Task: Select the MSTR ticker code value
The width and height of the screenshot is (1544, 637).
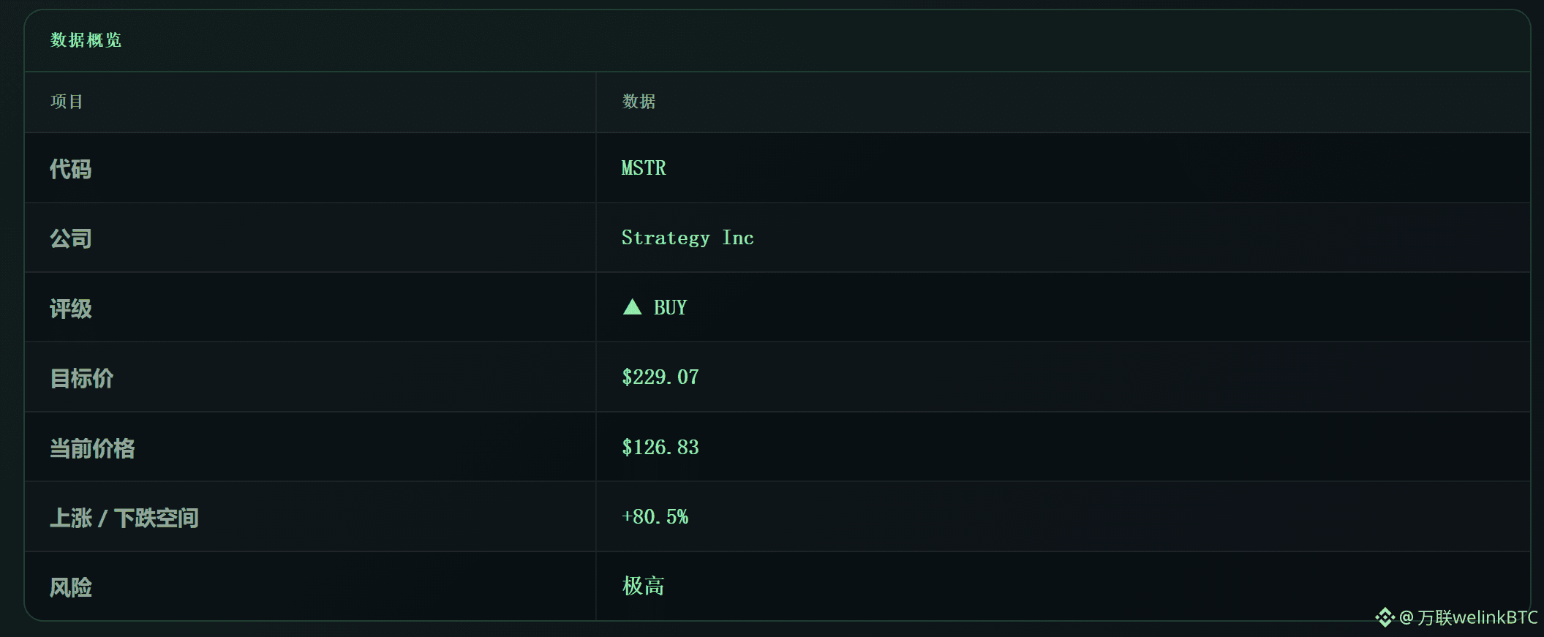Action: point(644,168)
